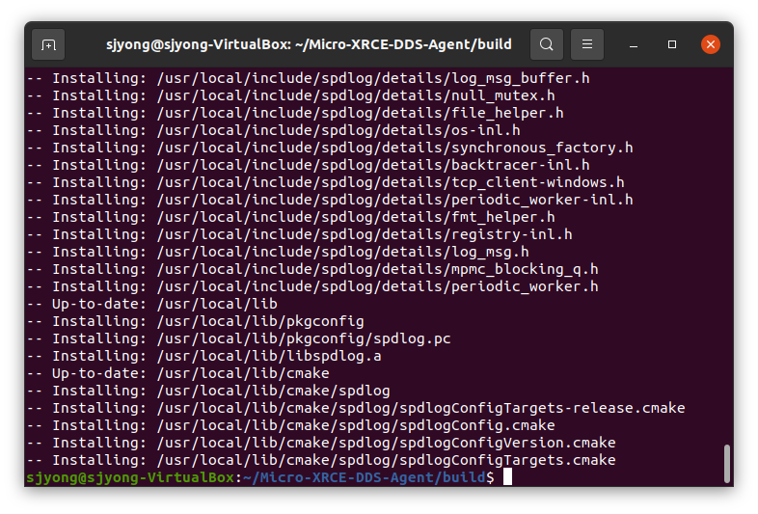758x514 pixels.
Task: Click the Installing /usr/local/lib/cmake/spdlog line
Action: point(209,392)
